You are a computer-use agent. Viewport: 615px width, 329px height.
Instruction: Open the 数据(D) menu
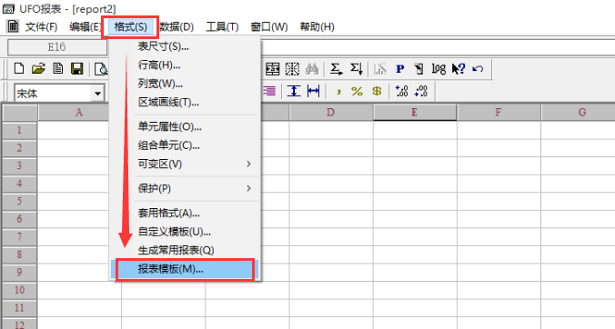coord(176,26)
